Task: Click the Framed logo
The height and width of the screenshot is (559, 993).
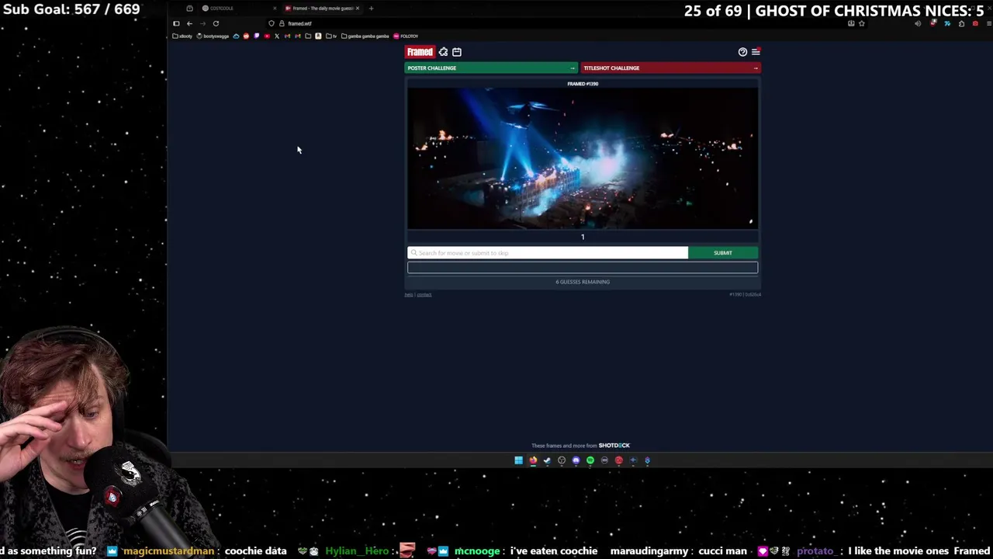Action: 420,52
